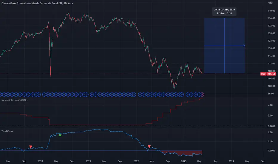Viewport: 278px width, 164px height.
Task: Click the 1.20 yield curve axis label
Action: [270, 132]
